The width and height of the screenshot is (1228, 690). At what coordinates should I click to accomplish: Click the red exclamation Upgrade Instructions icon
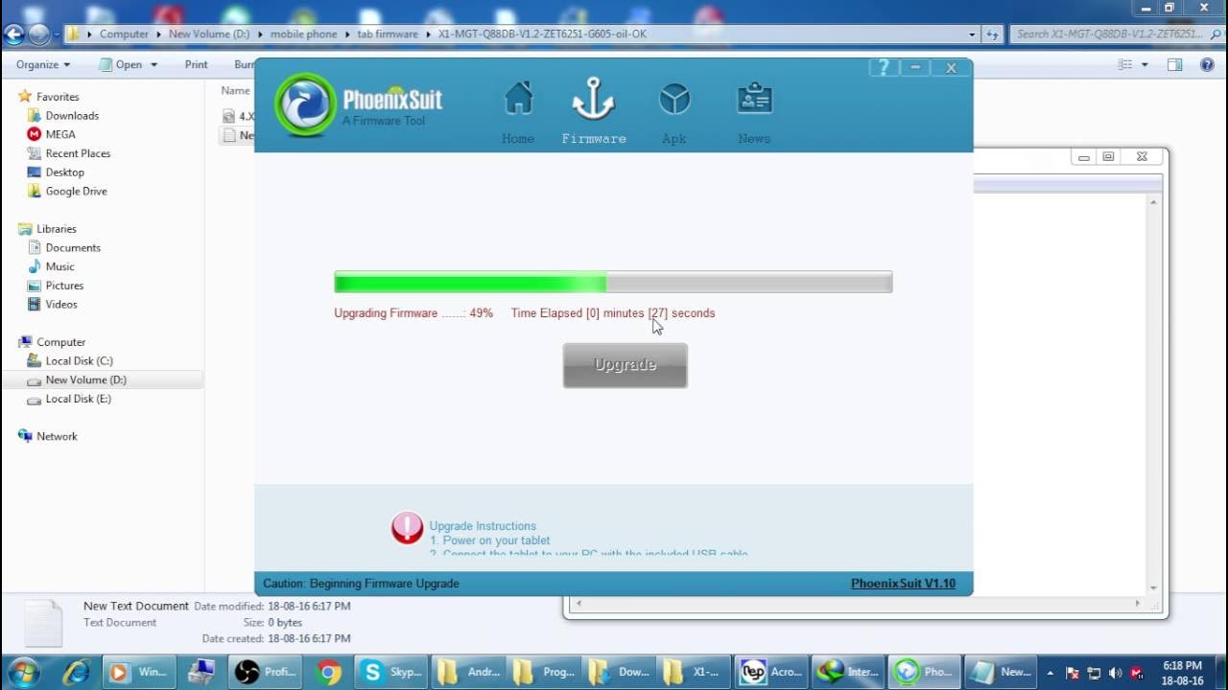(x=407, y=528)
